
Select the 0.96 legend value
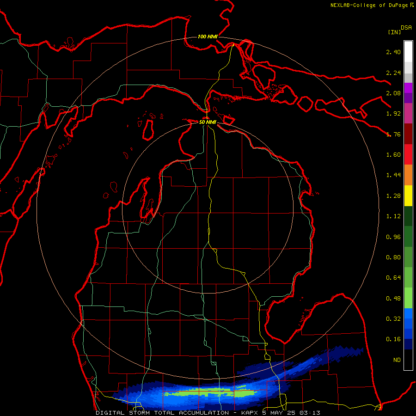[x=393, y=237]
